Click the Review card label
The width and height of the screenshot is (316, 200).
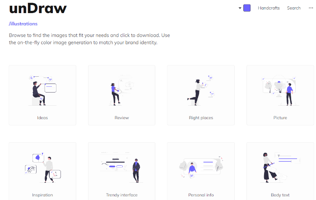click(122, 118)
